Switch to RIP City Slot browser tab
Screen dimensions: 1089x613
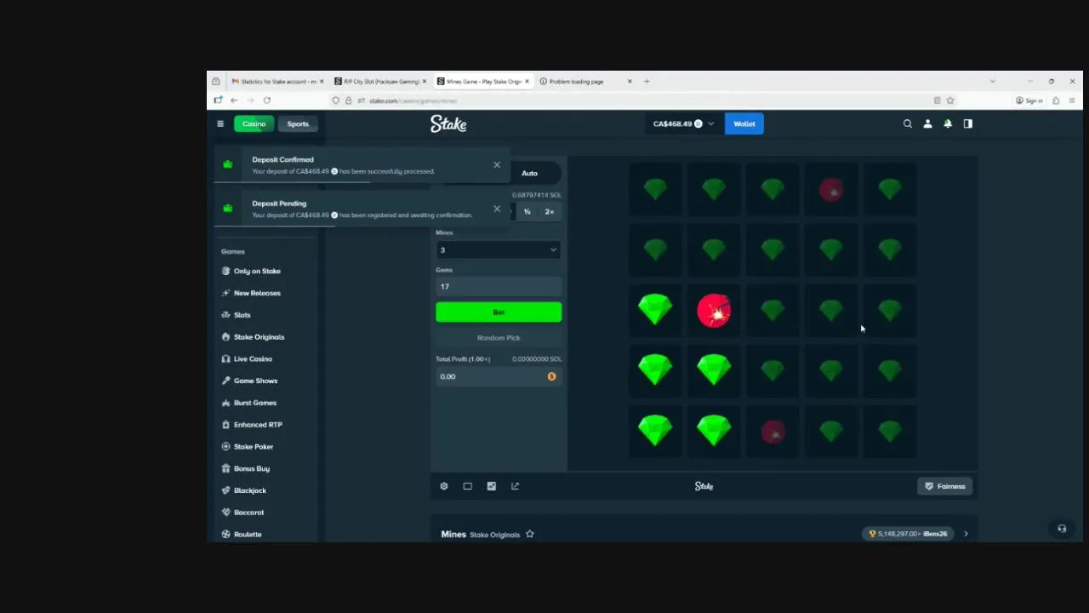[380, 82]
